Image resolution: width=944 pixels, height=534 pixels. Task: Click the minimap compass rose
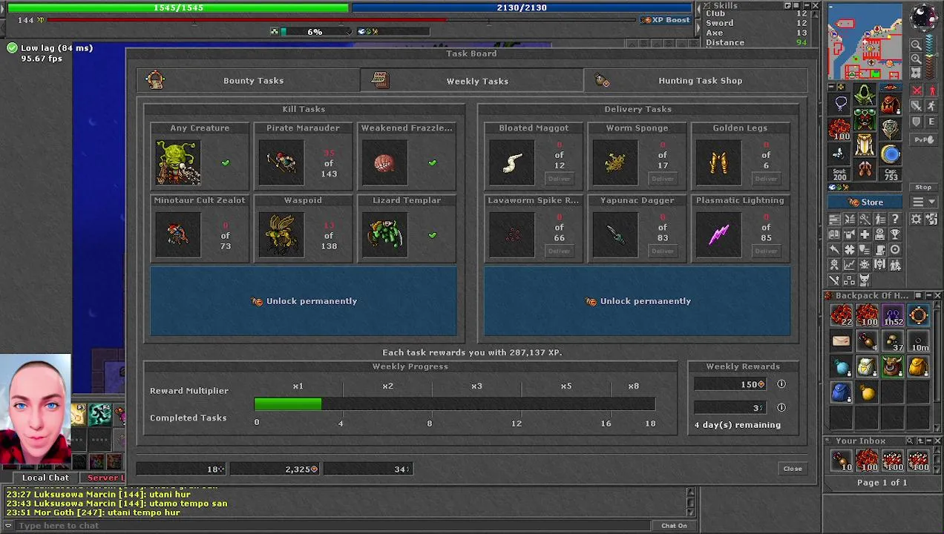point(923,16)
